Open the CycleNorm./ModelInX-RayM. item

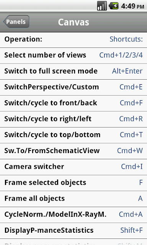pyautogui.click(x=73, y=215)
